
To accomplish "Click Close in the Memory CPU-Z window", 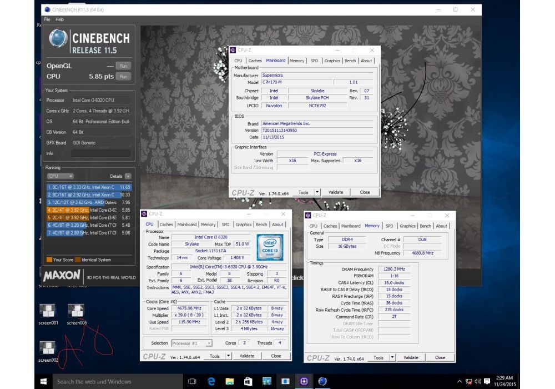I will click(x=440, y=357).
